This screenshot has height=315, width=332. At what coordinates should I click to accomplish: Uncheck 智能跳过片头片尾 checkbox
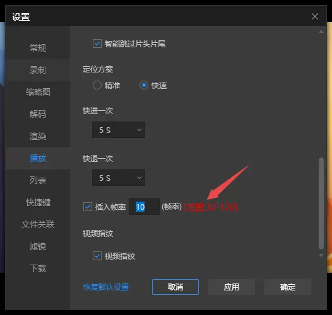(x=97, y=43)
